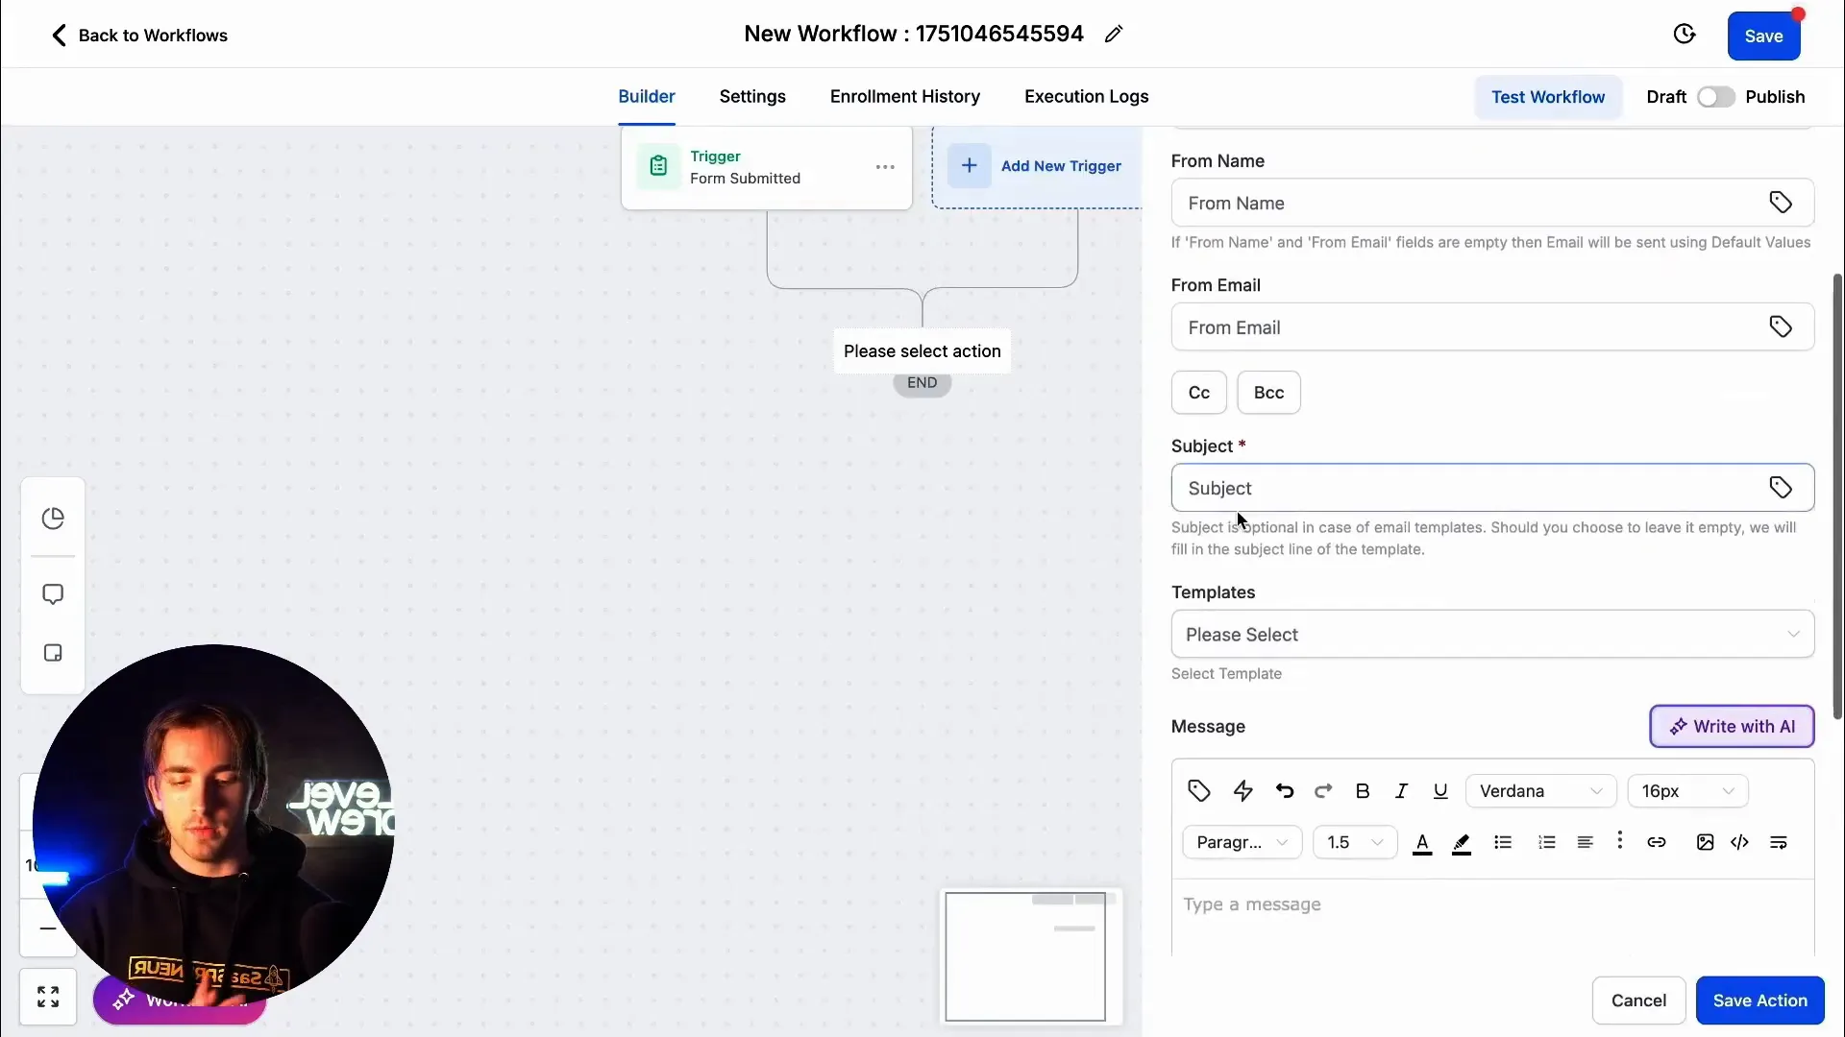
Task: Click the Save Action button
Action: 1760,1000
